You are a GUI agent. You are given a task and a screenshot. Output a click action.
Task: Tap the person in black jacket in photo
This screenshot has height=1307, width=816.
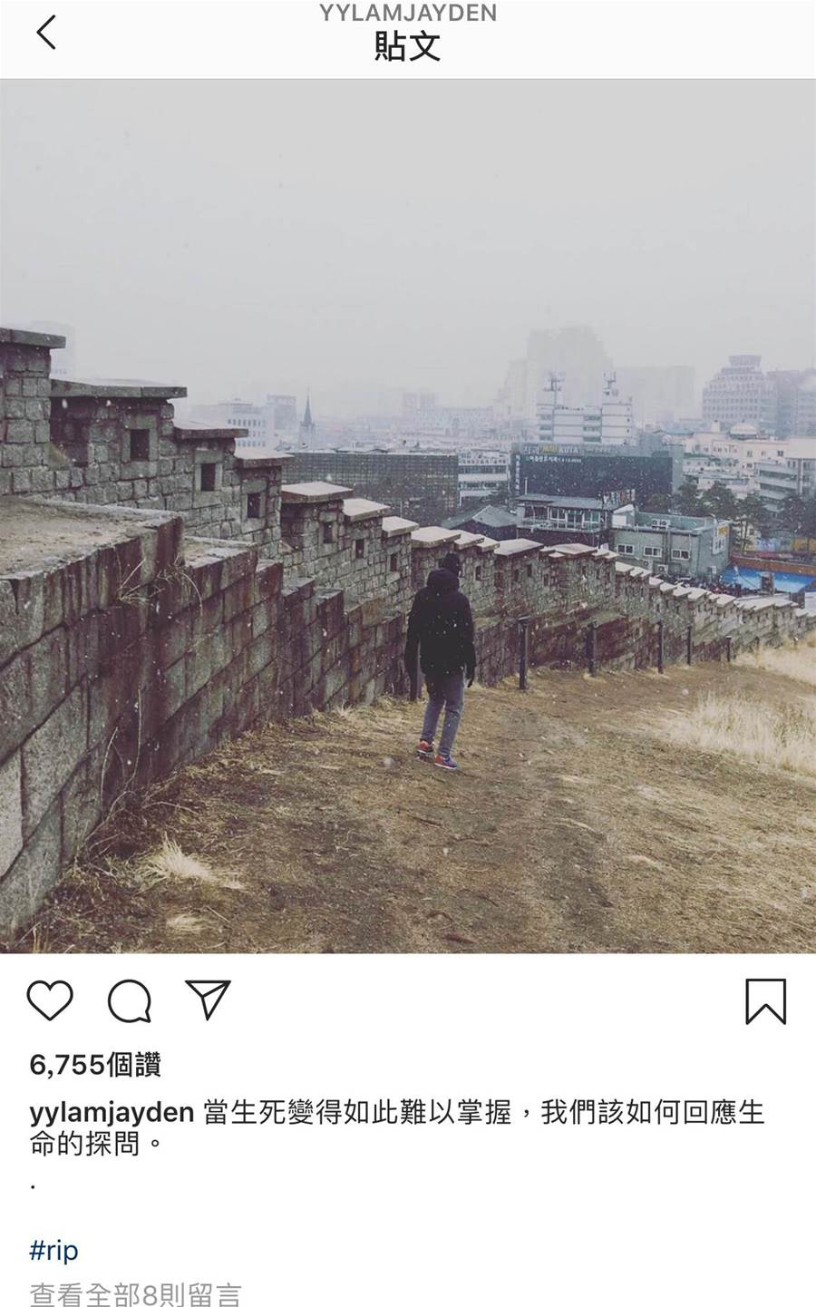pos(441,662)
